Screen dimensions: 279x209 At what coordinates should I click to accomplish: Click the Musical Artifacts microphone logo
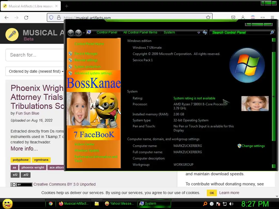point(12,35)
